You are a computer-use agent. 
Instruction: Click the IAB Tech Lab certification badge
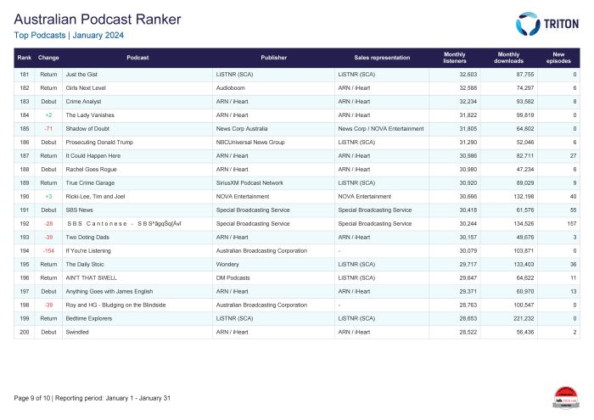566,398
